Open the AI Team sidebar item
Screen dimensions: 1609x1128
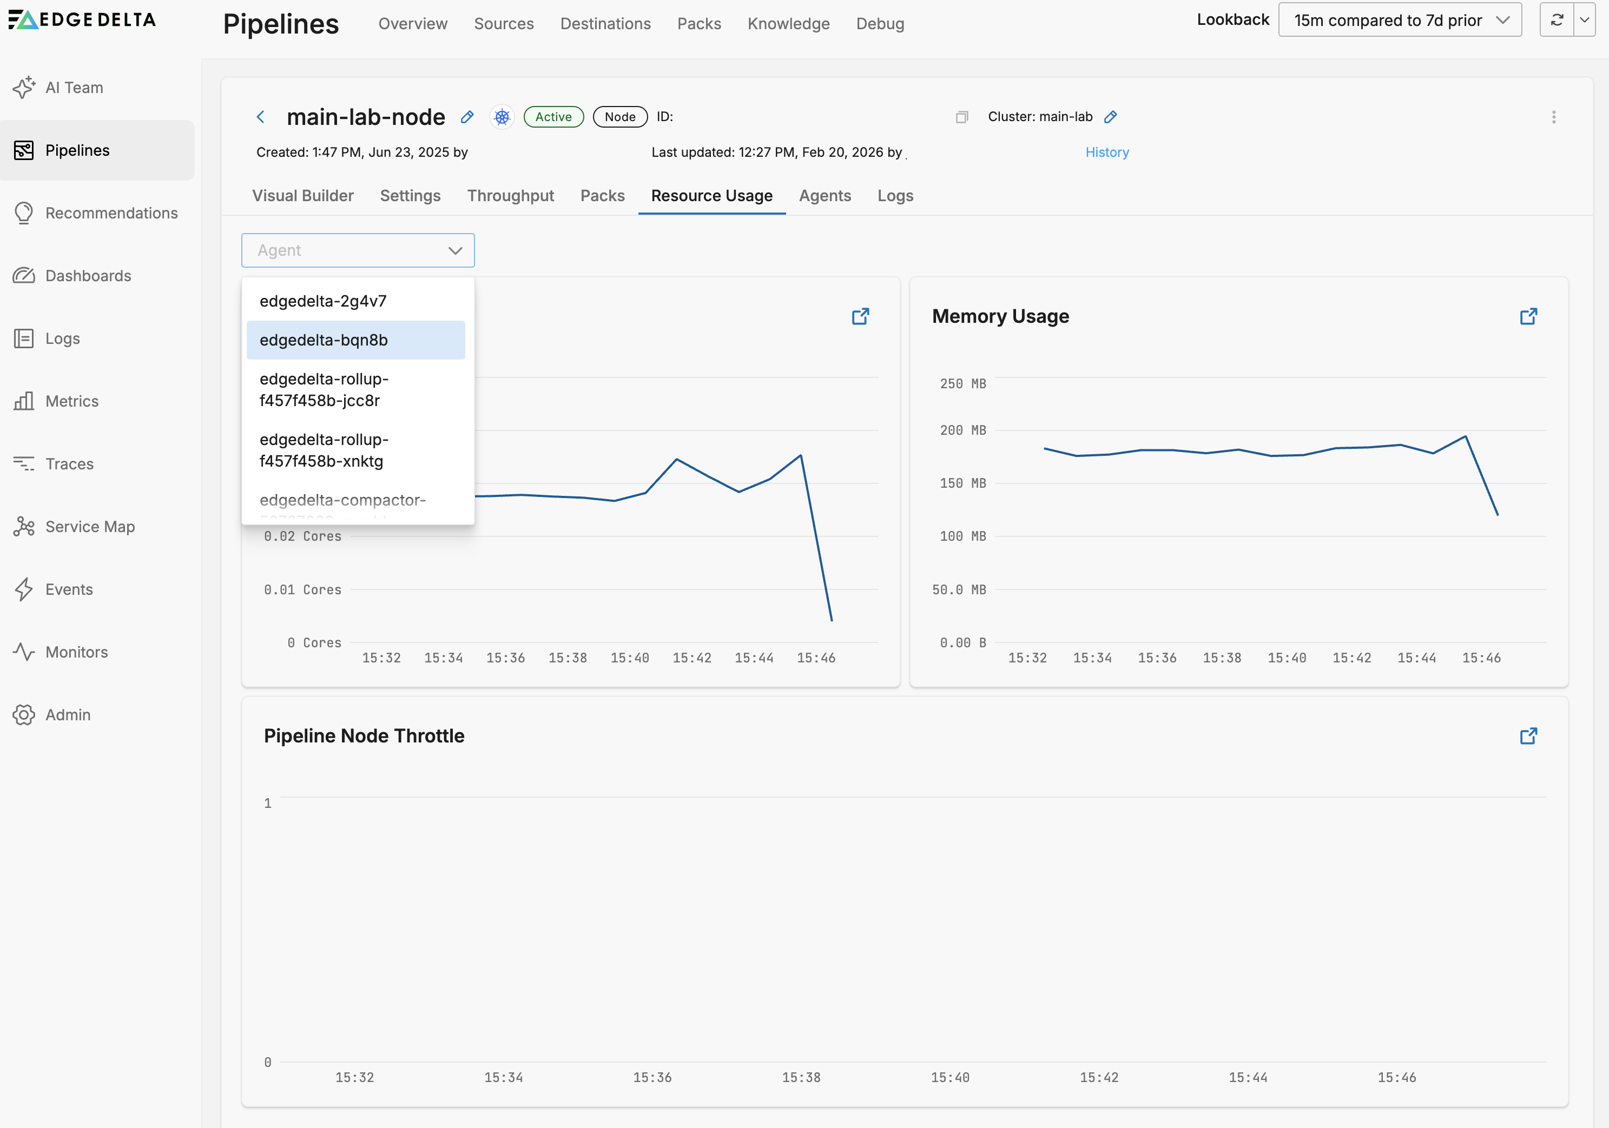click(74, 88)
